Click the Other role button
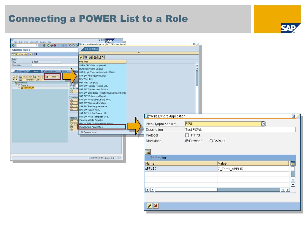 click(x=22, y=54)
